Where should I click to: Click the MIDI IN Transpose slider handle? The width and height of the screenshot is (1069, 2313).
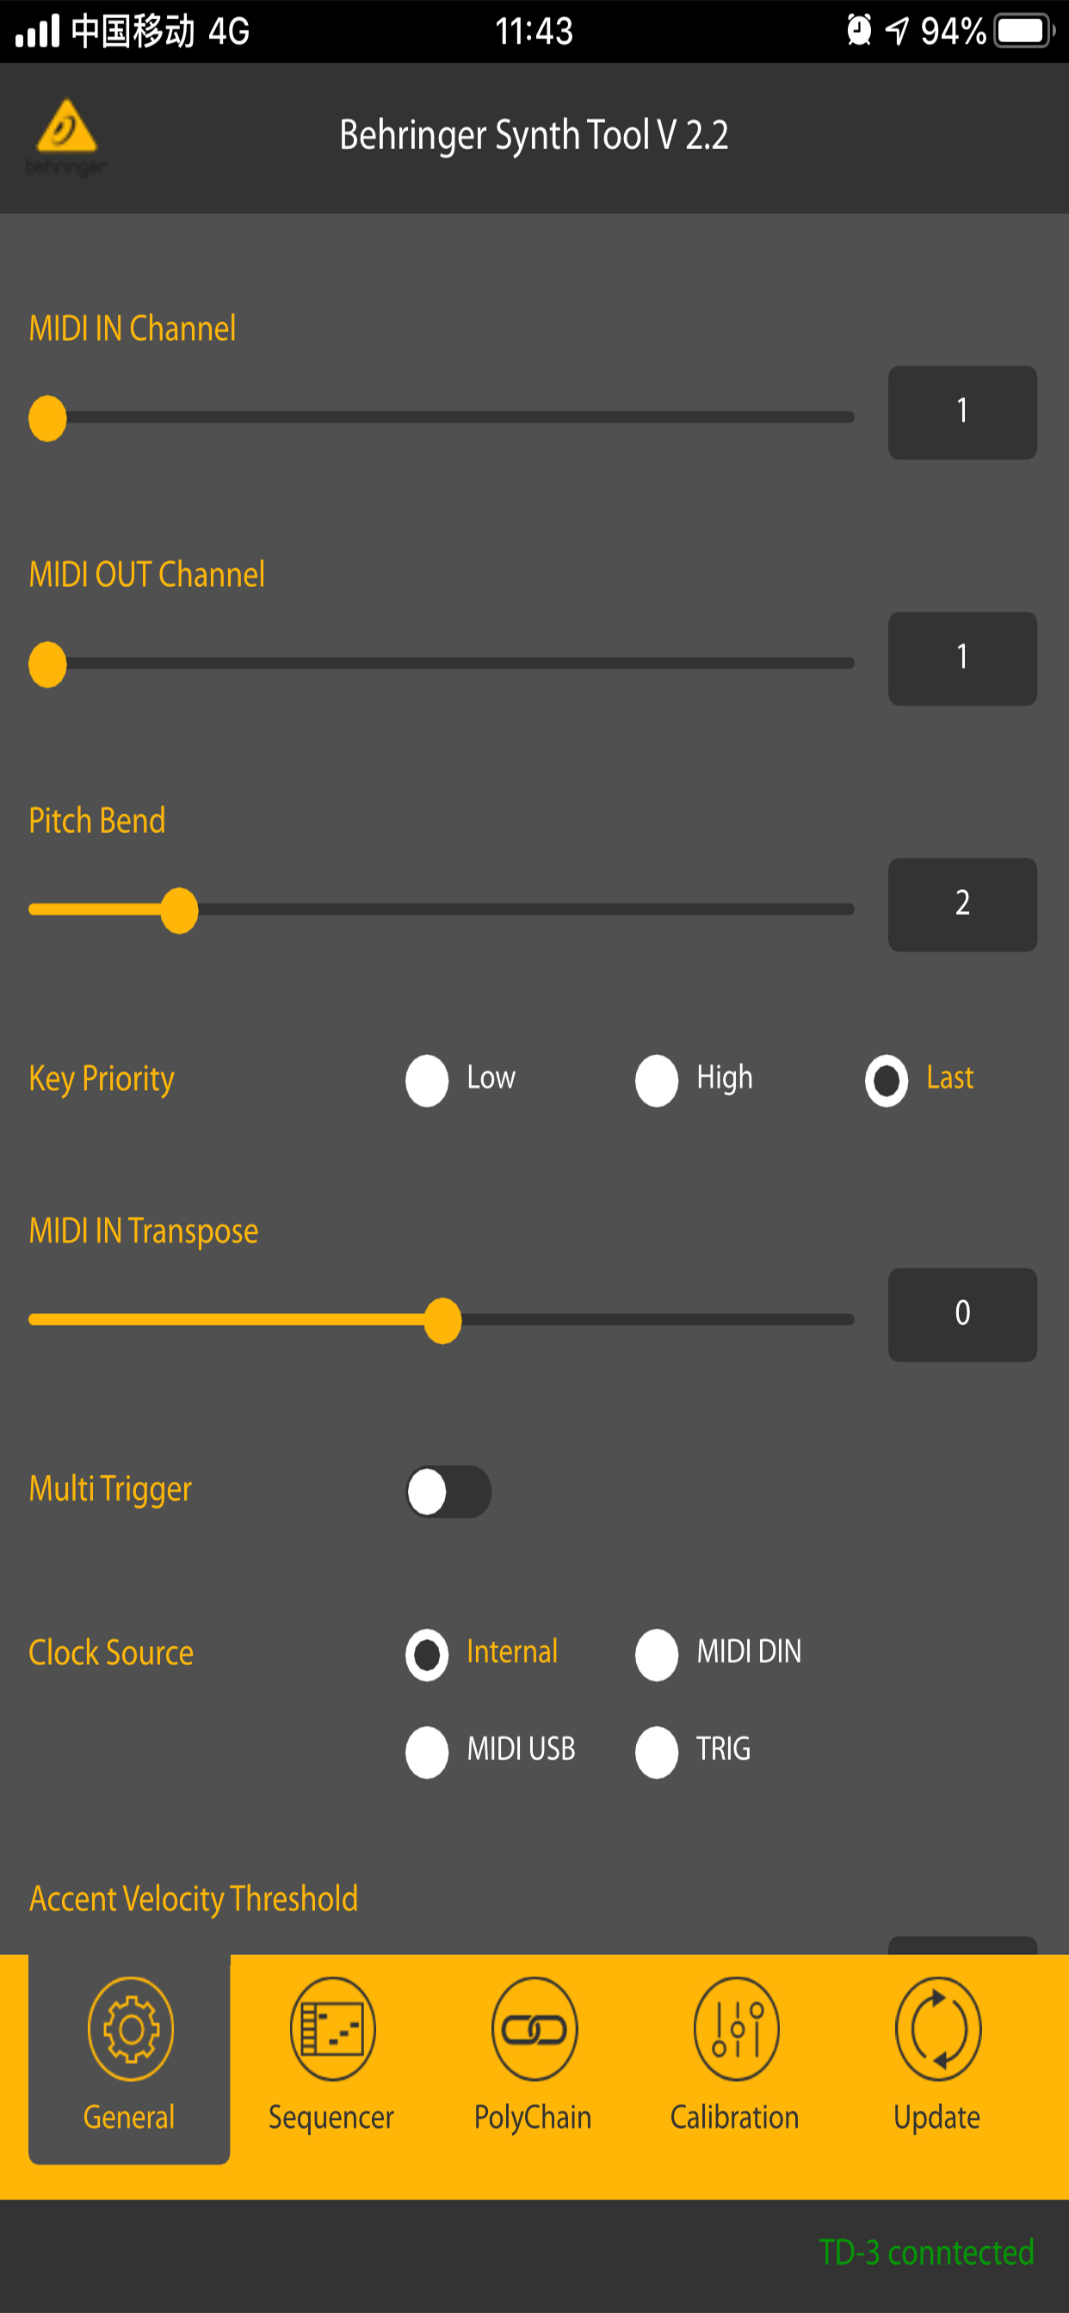(x=442, y=1320)
